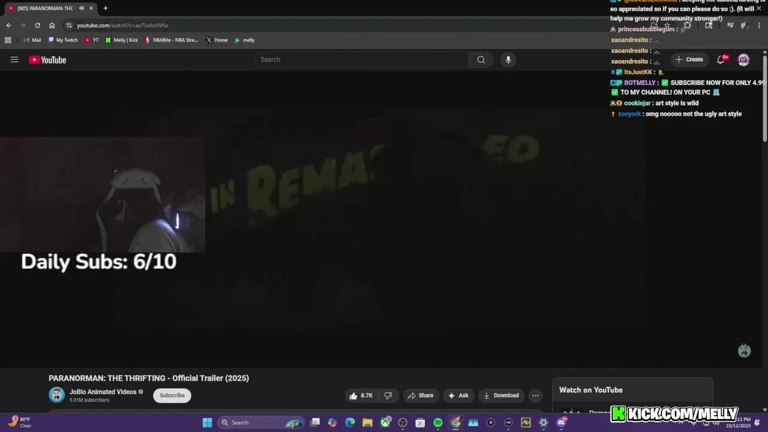
Task: Open Xbox app from the taskbar
Action: (385, 422)
